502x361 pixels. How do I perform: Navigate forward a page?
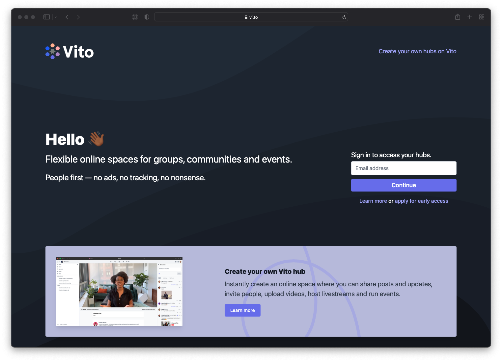(78, 17)
